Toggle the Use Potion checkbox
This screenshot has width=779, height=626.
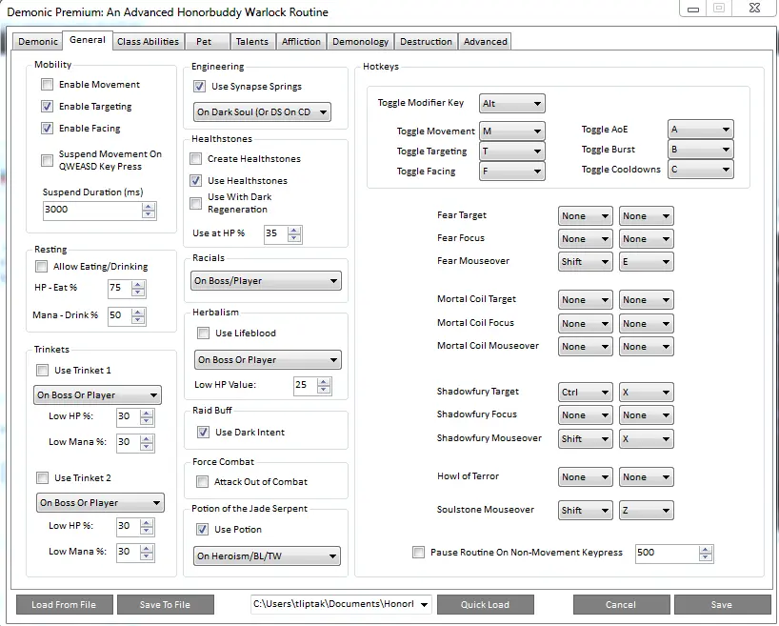click(202, 530)
